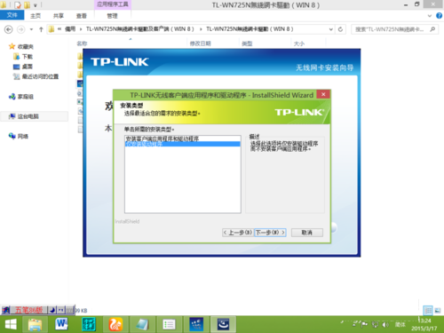Switch to the 查看 ribbon tab
The width and height of the screenshot is (444, 333).
[82, 16]
